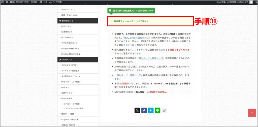Expand the 絞り込み検索 sidebar item

pyautogui.click(x=67, y=98)
